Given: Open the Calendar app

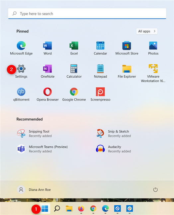Looking at the screenshot, I should pos(100,48).
